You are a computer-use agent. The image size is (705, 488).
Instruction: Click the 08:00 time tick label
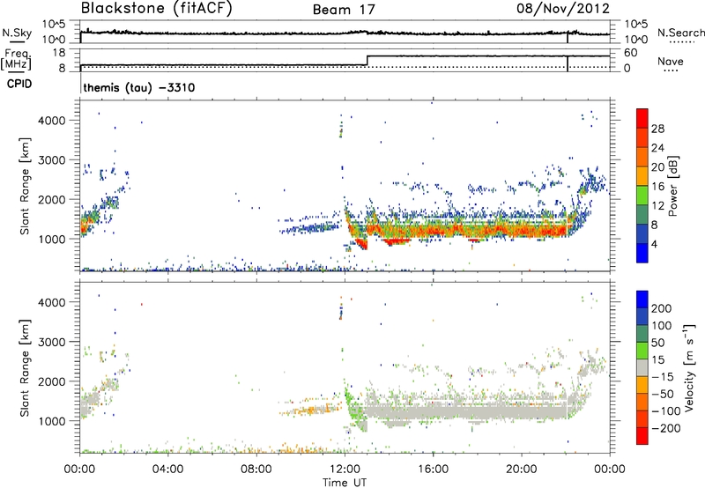pyautogui.click(x=256, y=470)
